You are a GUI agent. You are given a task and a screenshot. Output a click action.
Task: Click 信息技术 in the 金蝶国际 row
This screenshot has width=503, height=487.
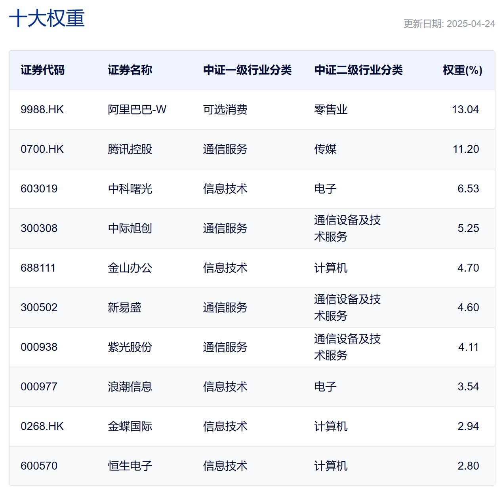pos(225,426)
